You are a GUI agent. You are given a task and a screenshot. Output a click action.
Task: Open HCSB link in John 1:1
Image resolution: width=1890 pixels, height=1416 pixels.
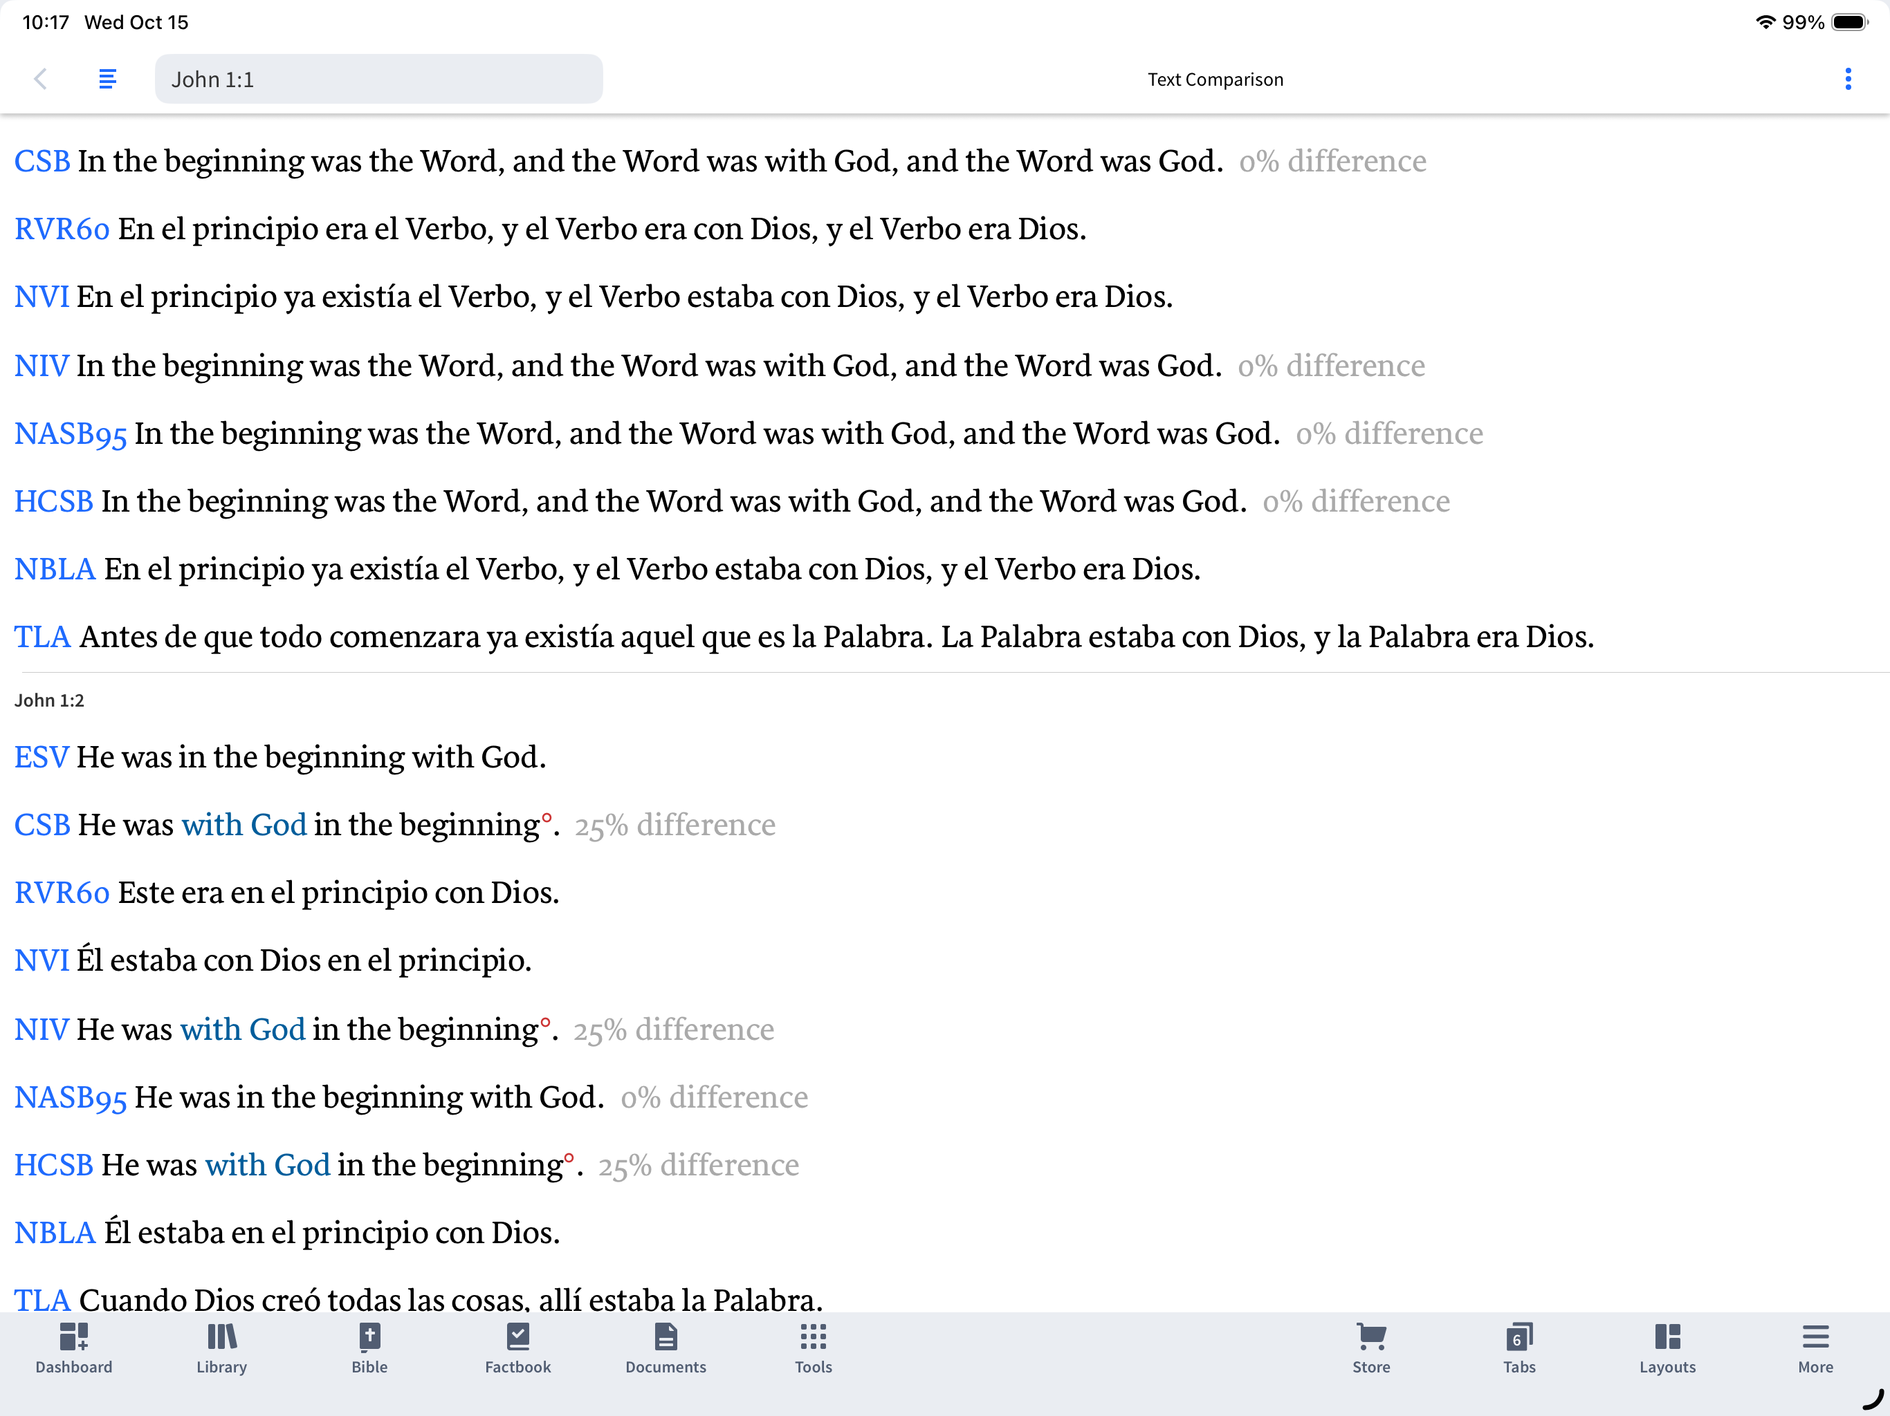[53, 501]
